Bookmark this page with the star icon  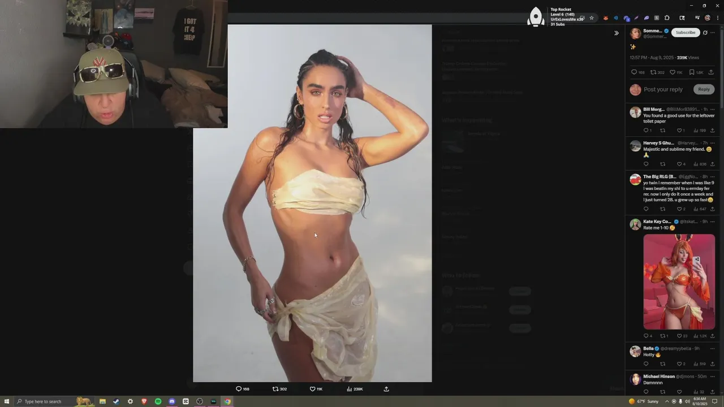click(x=592, y=18)
